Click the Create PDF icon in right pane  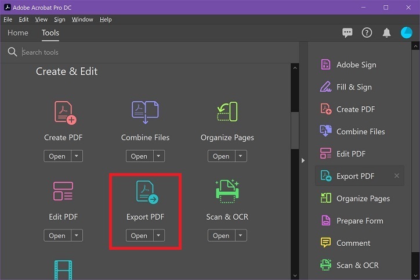point(326,109)
